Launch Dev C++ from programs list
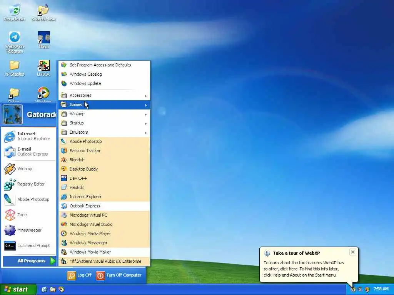Screen dimensions: 394x295 [x=104, y=178]
